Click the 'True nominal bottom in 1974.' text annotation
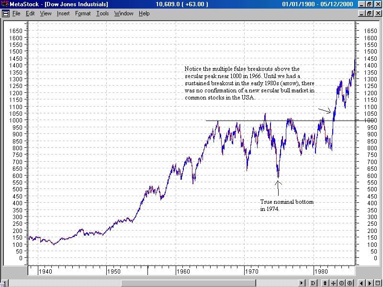 click(287, 206)
